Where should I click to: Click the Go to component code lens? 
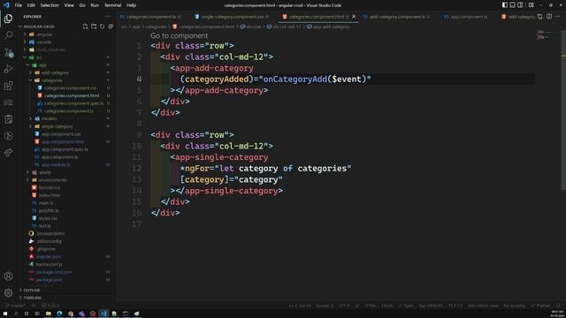click(179, 35)
